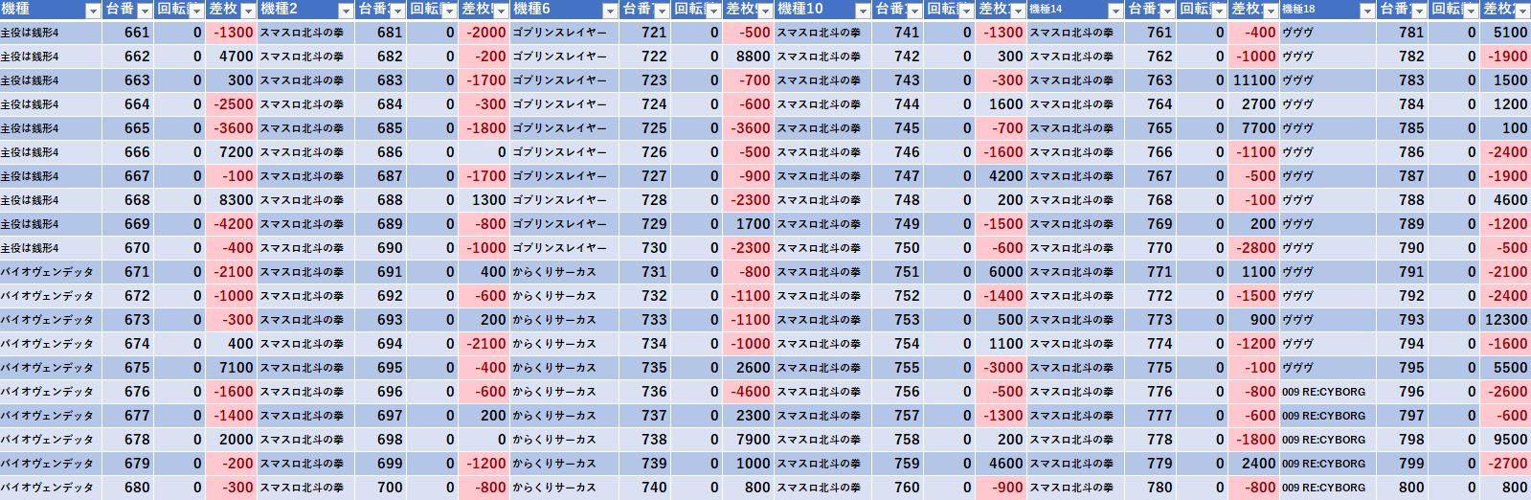Open 差枚 filter for machines 681–700
Viewport: 1531px width, 500px height.
[501, 11]
